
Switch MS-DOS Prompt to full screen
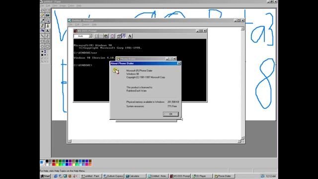pos(112,36)
